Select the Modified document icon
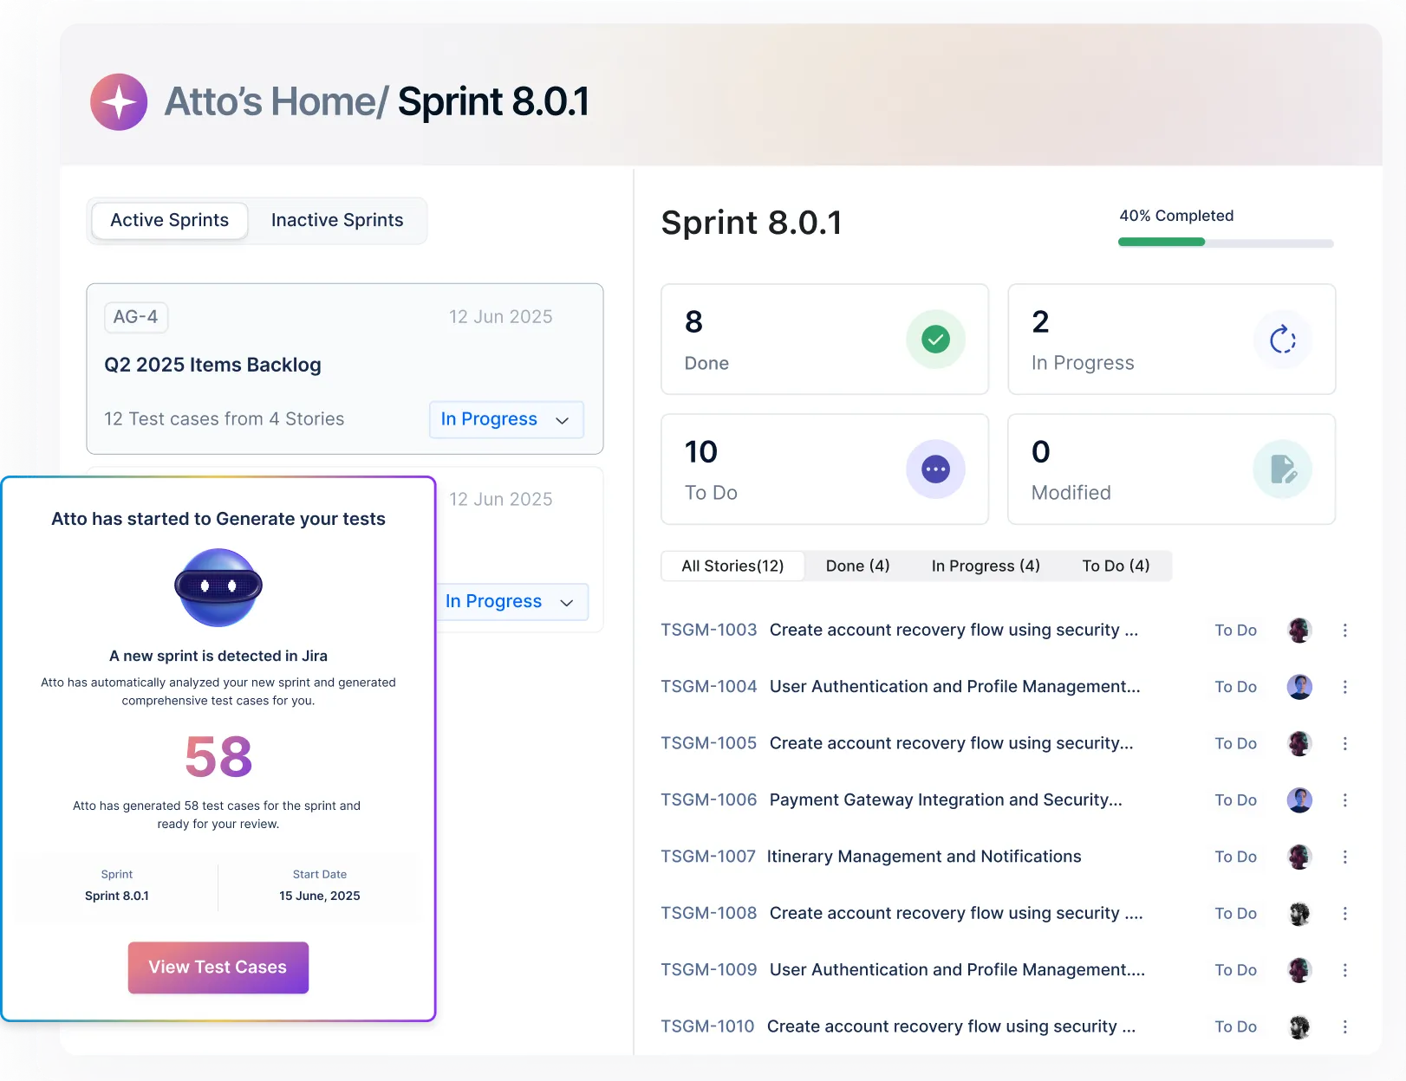This screenshot has height=1081, width=1406. (x=1282, y=469)
